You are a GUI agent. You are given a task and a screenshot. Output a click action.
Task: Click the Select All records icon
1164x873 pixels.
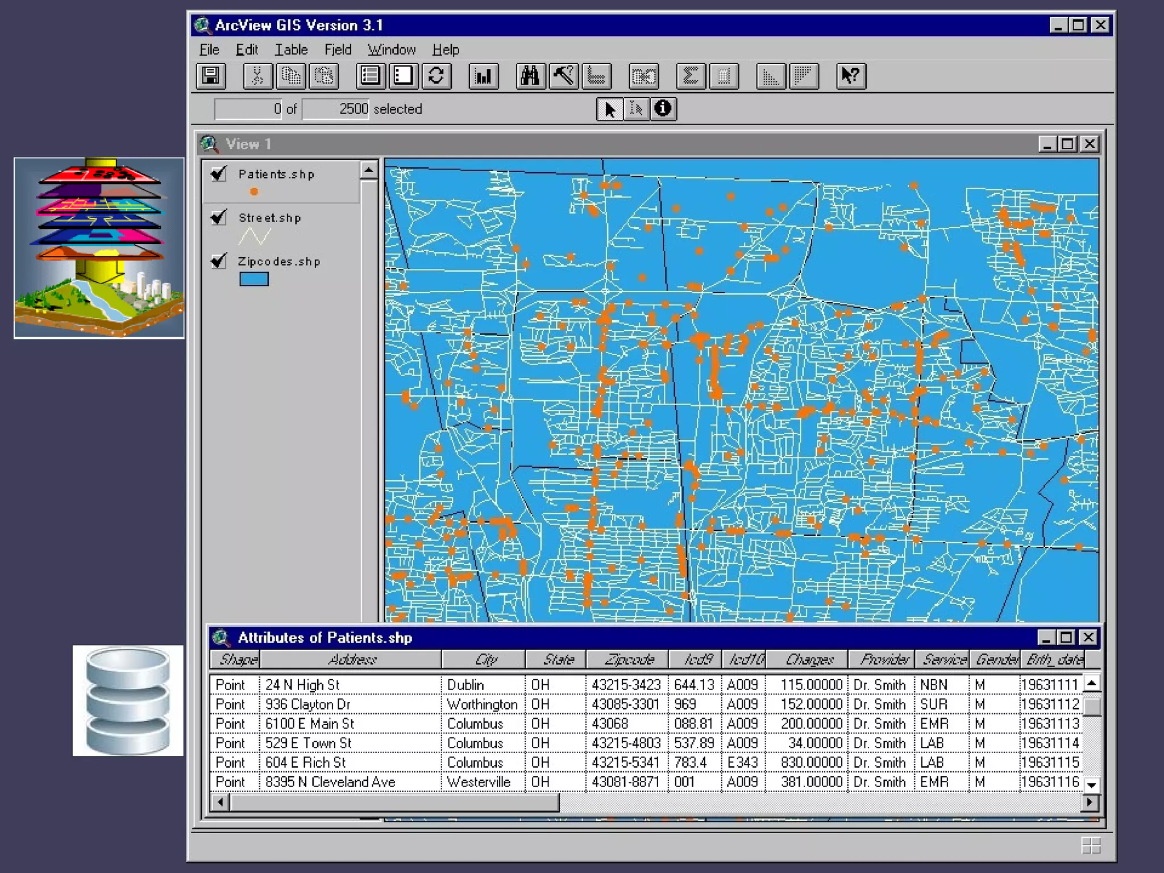[x=371, y=76]
